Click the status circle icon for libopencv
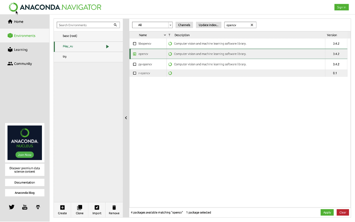The height and width of the screenshot is (222, 355). 170,44
